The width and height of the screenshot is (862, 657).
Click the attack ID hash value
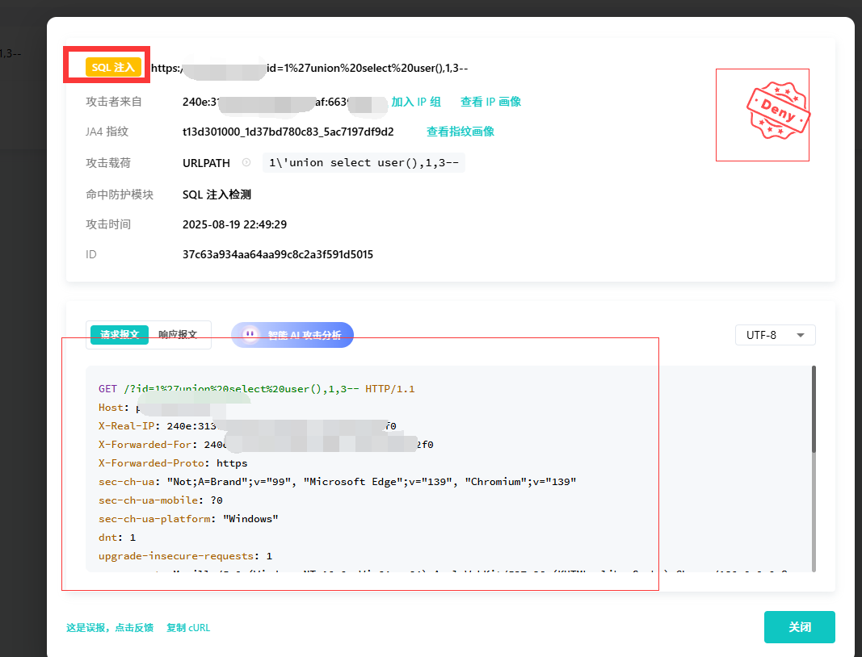(278, 254)
